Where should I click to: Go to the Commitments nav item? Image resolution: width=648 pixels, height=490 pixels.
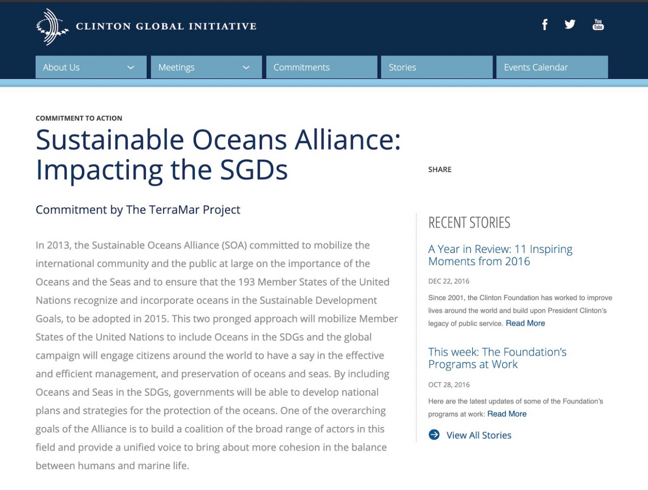[x=301, y=67]
